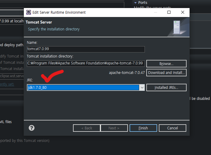The width and height of the screenshot is (211, 155).
Task: Collapse the Ports section in background editor
Action: point(135,3)
